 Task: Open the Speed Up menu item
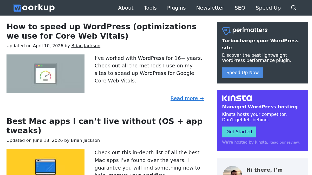point(268,8)
